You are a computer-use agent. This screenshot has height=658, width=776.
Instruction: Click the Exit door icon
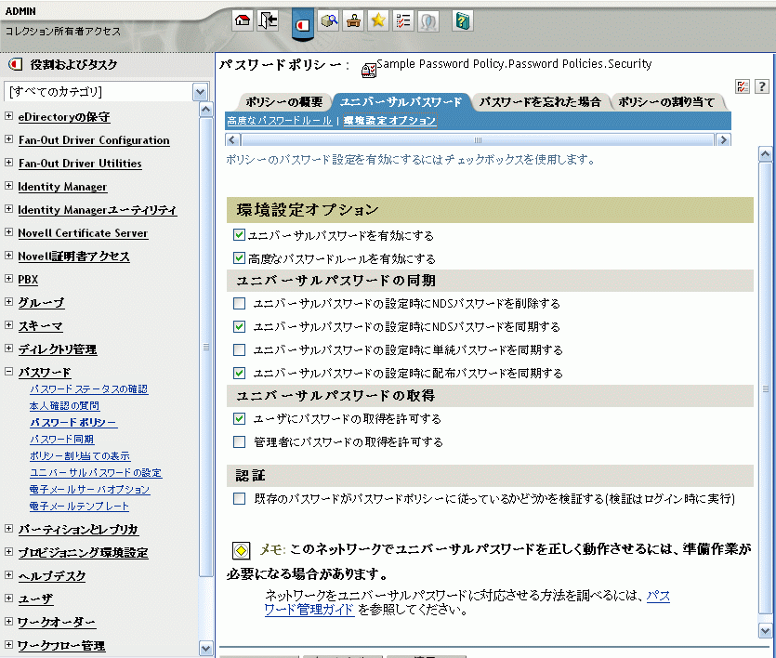pyautogui.click(x=269, y=20)
